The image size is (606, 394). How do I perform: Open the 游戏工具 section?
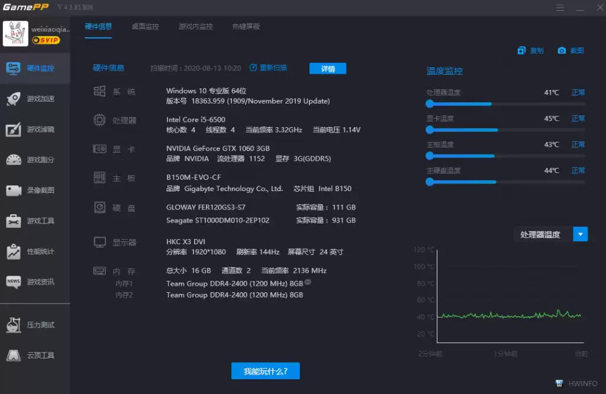[x=34, y=222]
